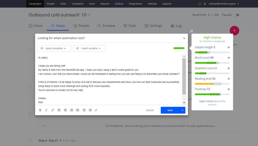The image size is (258, 146).
Task: Click the Positivity info icon
Action: [228, 89]
